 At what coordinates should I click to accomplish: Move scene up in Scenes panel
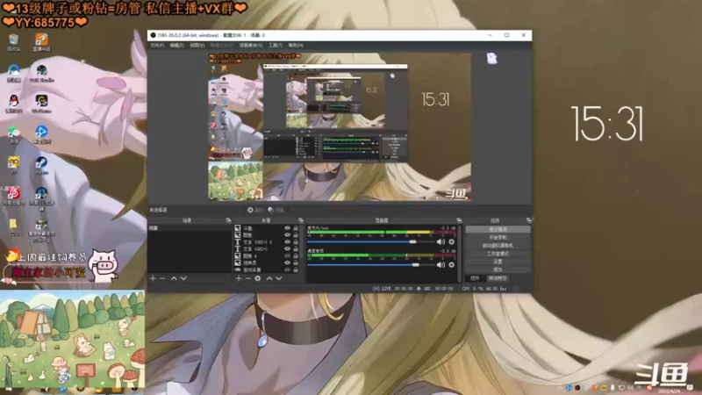[174, 278]
